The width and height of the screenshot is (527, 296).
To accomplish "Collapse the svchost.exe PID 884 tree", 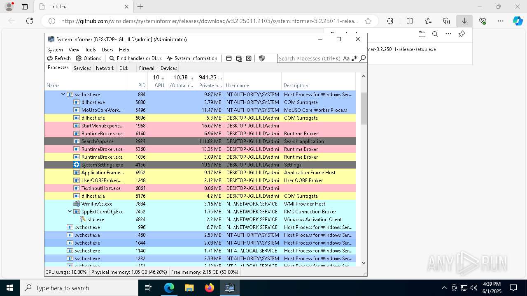I will pyautogui.click(x=63, y=94).
